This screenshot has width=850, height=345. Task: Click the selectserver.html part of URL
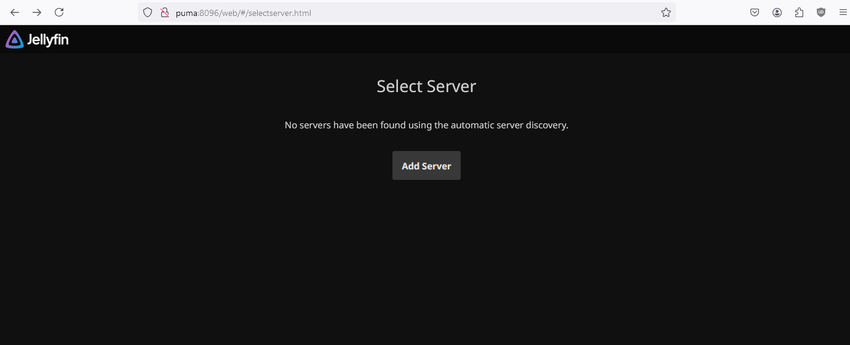284,12
